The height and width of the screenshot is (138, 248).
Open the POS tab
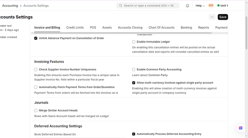tap(93, 28)
